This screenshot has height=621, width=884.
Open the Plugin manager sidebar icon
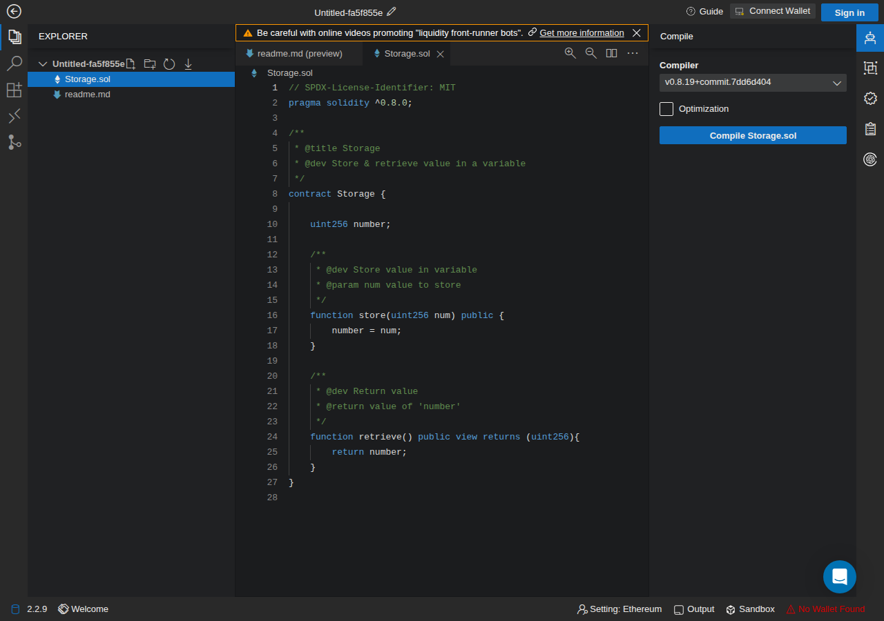click(x=14, y=90)
